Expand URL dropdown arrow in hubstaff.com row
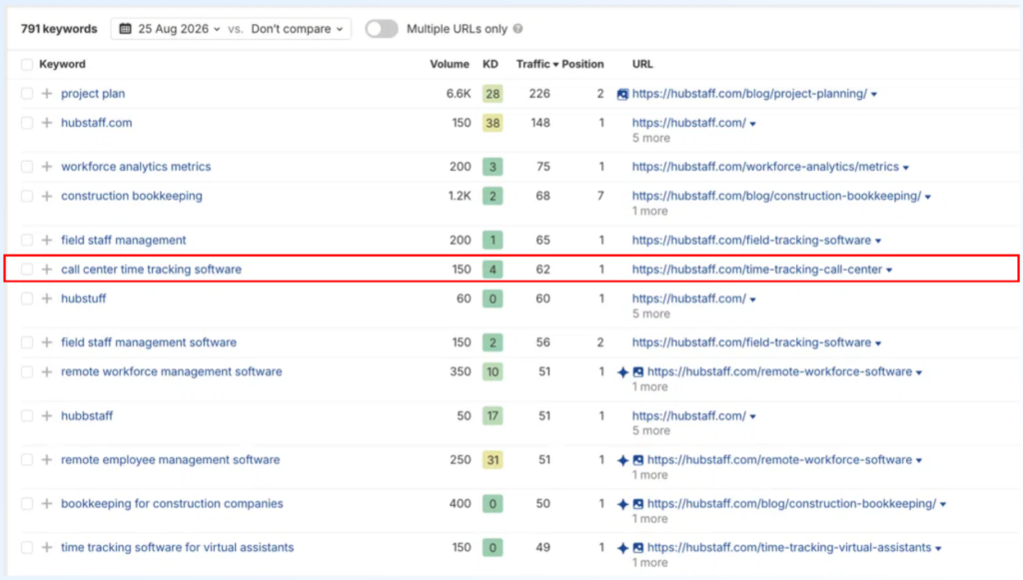The height and width of the screenshot is (580, 1023). [x=752, y=124]
